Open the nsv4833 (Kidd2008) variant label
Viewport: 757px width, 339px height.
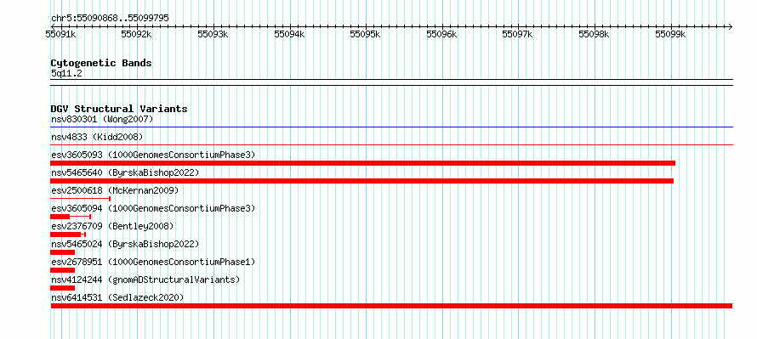(97, 137)
